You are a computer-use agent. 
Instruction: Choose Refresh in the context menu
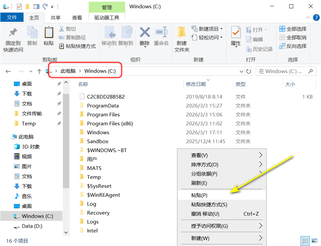[x=222, y=183]
